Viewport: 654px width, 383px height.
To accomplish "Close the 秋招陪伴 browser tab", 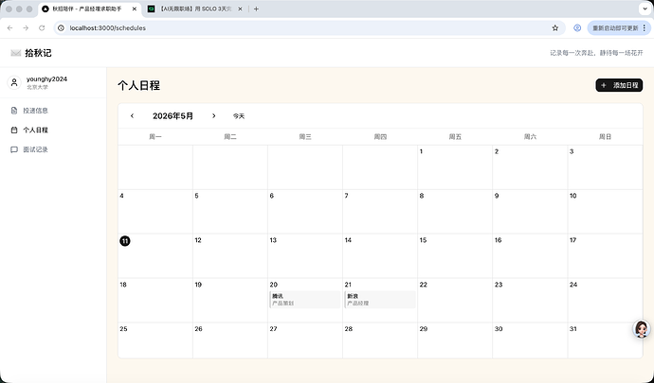I will [135, 9].
